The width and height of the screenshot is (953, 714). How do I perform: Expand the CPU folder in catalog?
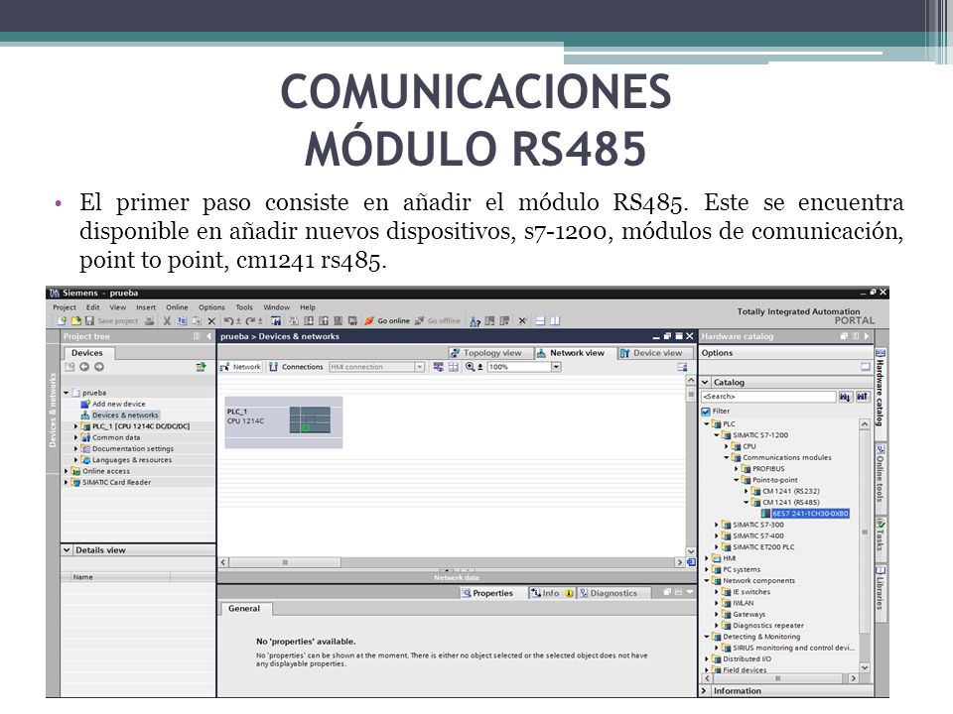pyautogui.click(x=727, y=446)
